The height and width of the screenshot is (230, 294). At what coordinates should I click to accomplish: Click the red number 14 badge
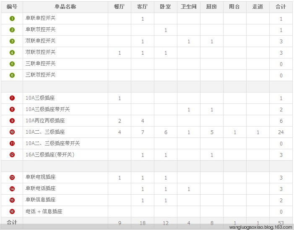[12, 189]
